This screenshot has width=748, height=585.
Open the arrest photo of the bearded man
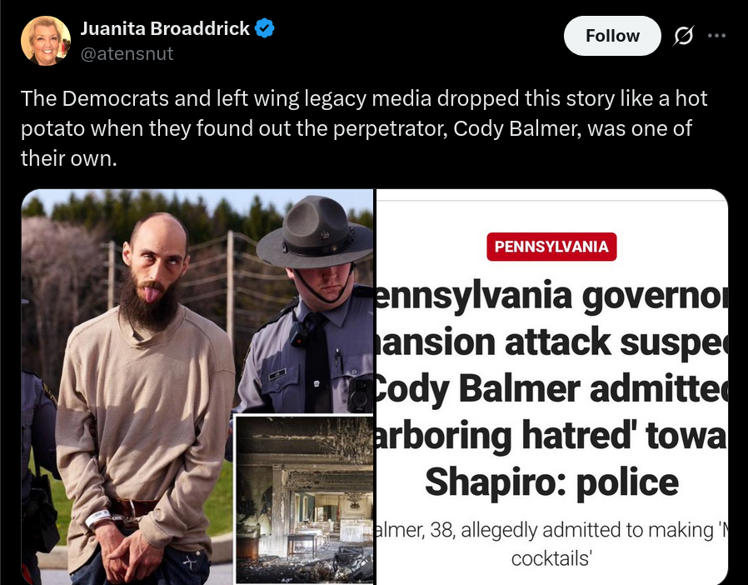[197, 387]
